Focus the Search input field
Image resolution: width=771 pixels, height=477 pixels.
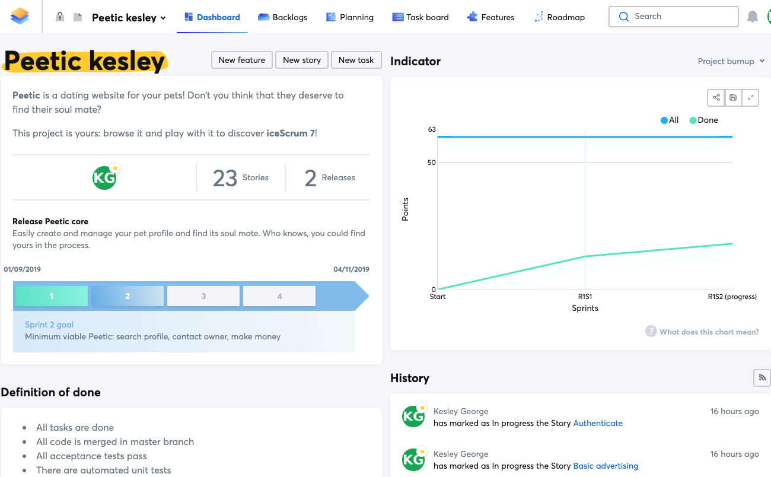click(673, 17)
